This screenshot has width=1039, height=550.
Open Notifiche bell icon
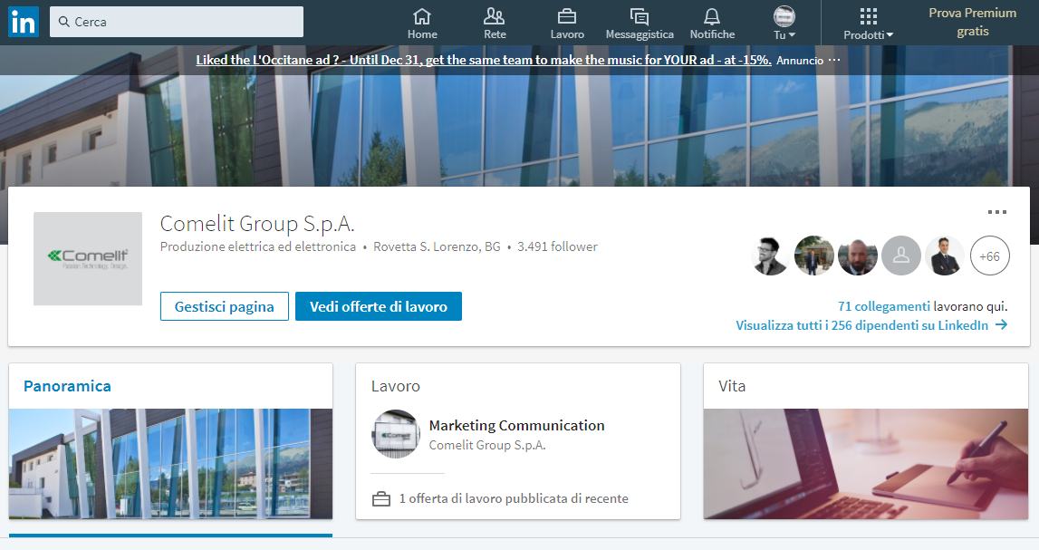(x=712, y=16)
